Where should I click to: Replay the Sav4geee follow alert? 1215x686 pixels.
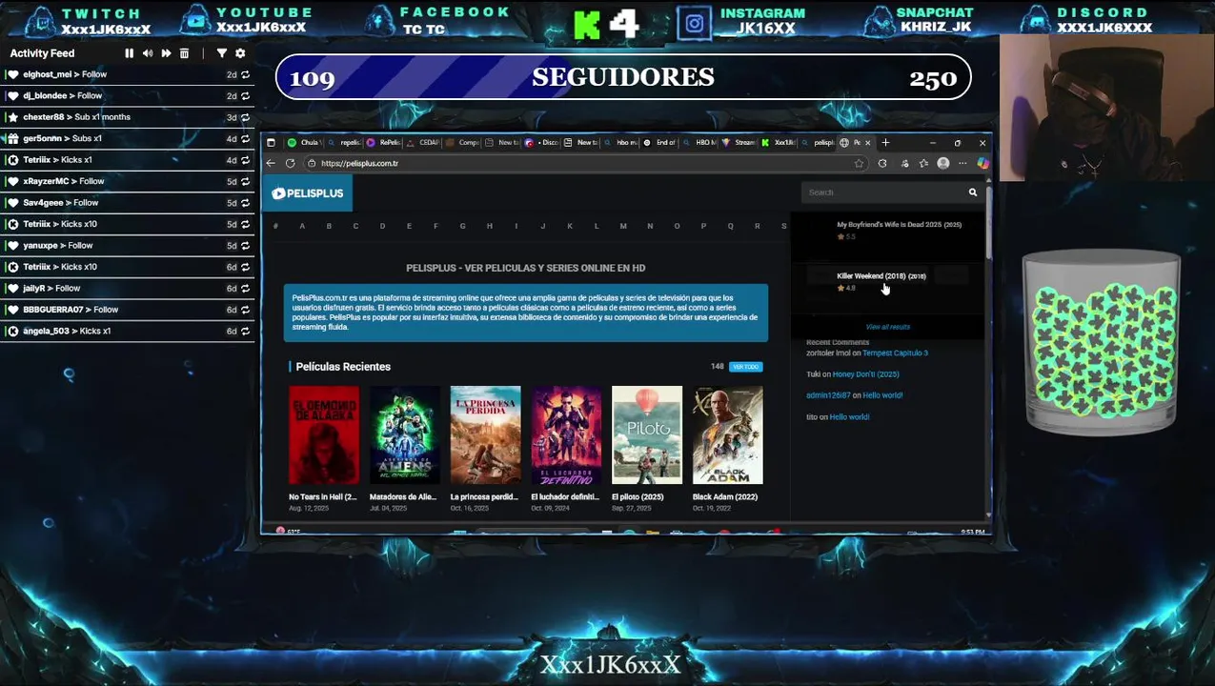(245, 202)
